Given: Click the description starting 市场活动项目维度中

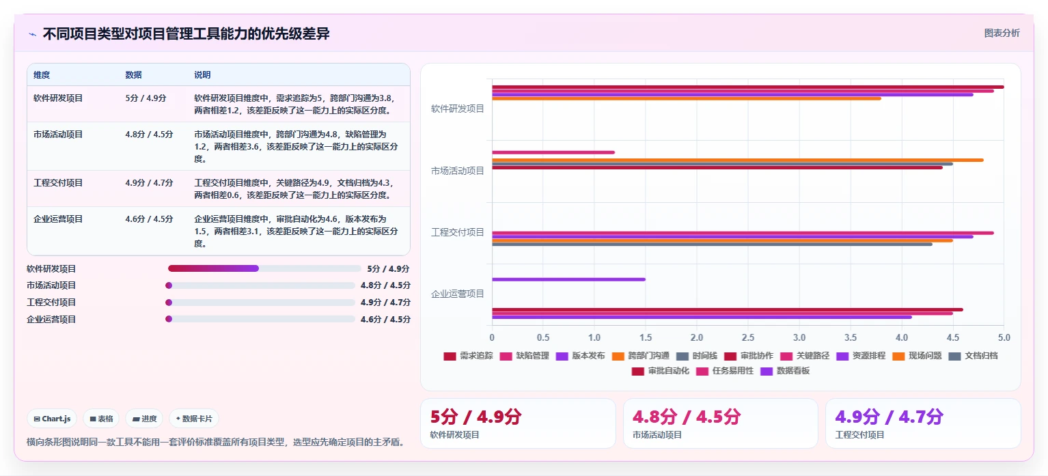Looking at the screenshot, I should coord(297,147).
